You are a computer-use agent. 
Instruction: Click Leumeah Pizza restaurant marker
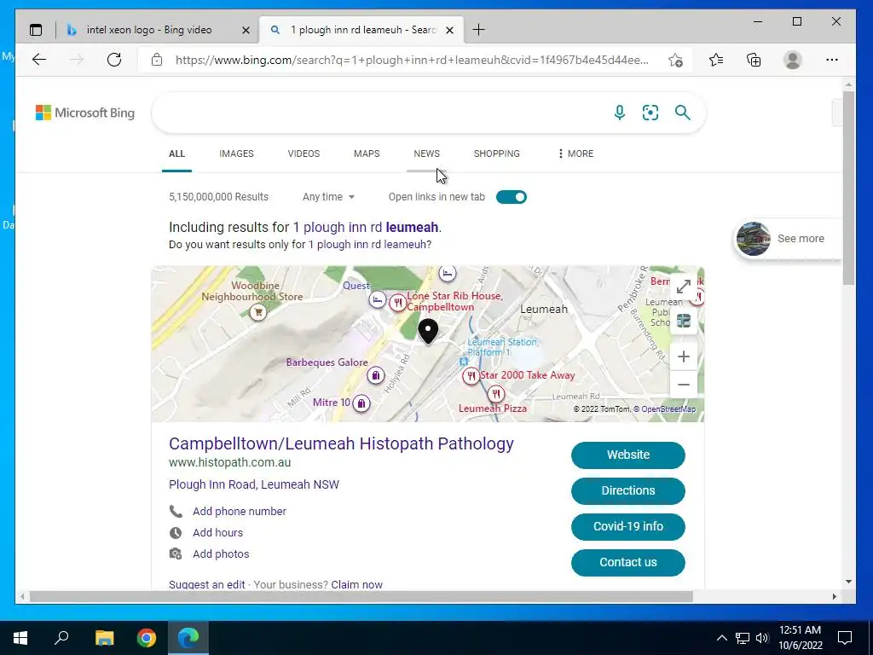(x=495, y=394)
